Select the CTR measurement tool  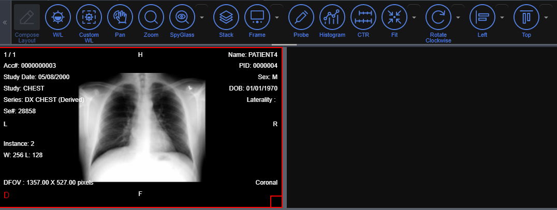tap(363, 17)
